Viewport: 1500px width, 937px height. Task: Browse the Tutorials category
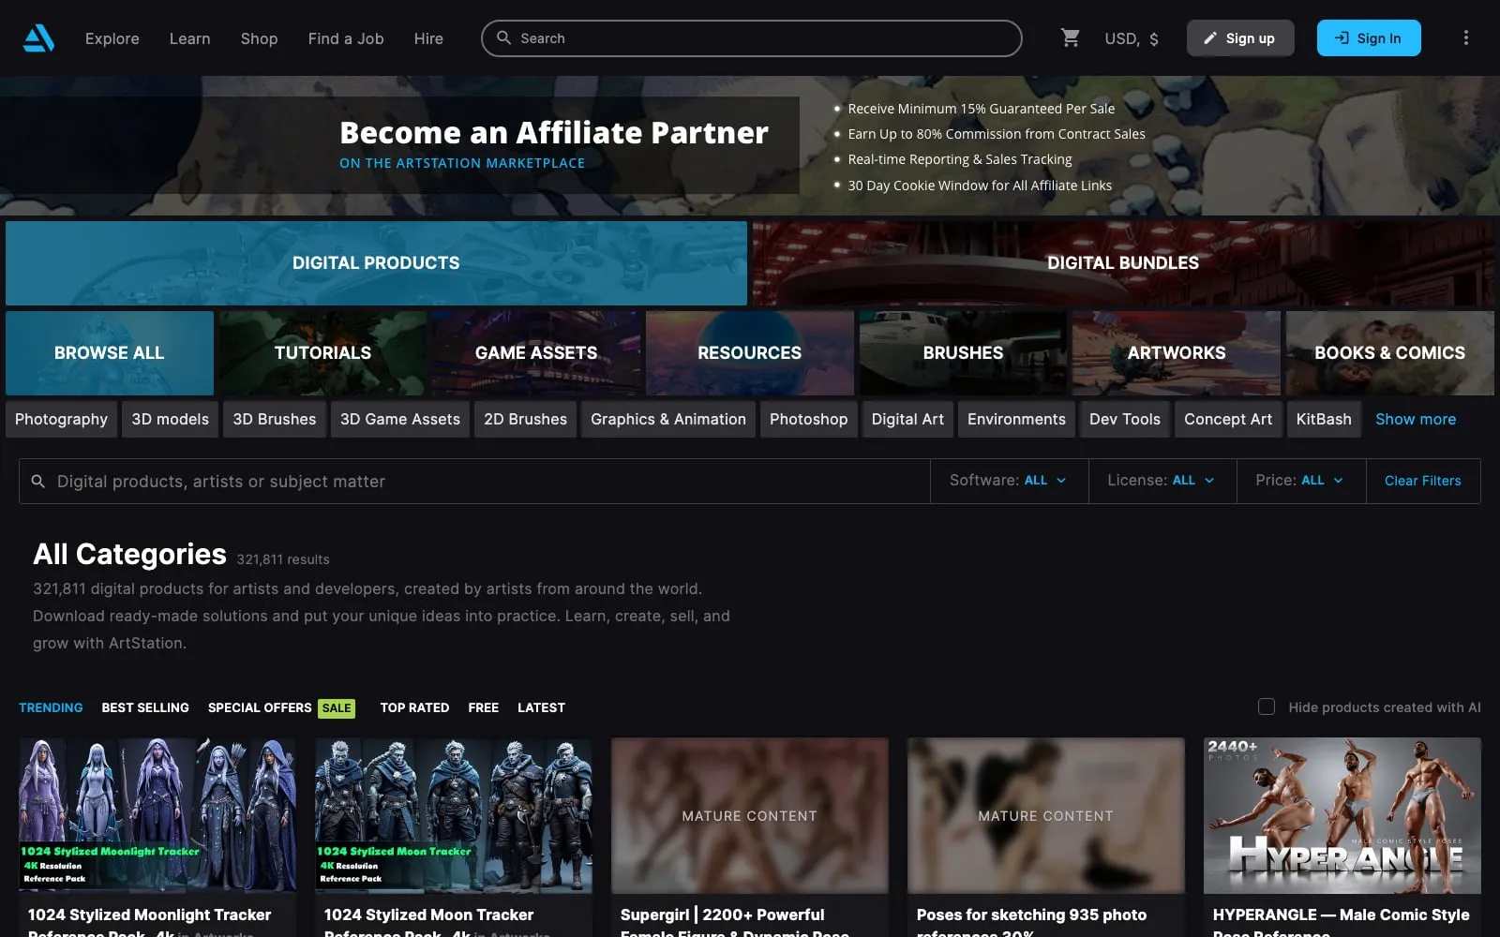point(322,353)
